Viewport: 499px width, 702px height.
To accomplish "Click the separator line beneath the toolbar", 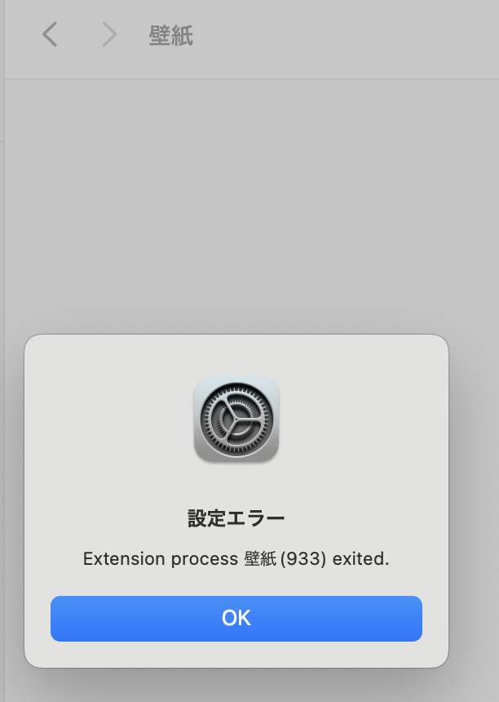I will coord(252,79).
